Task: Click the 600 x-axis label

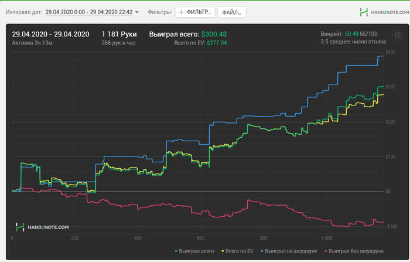Action: coord(200,238)
